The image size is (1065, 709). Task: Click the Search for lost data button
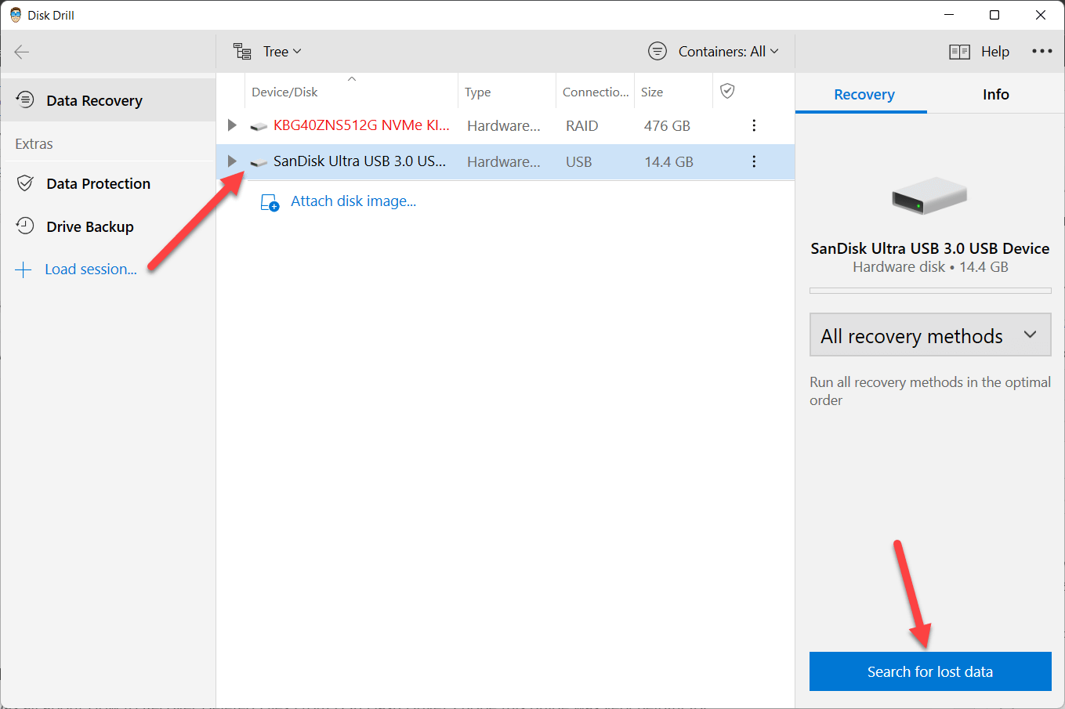(x=929, y=671)
